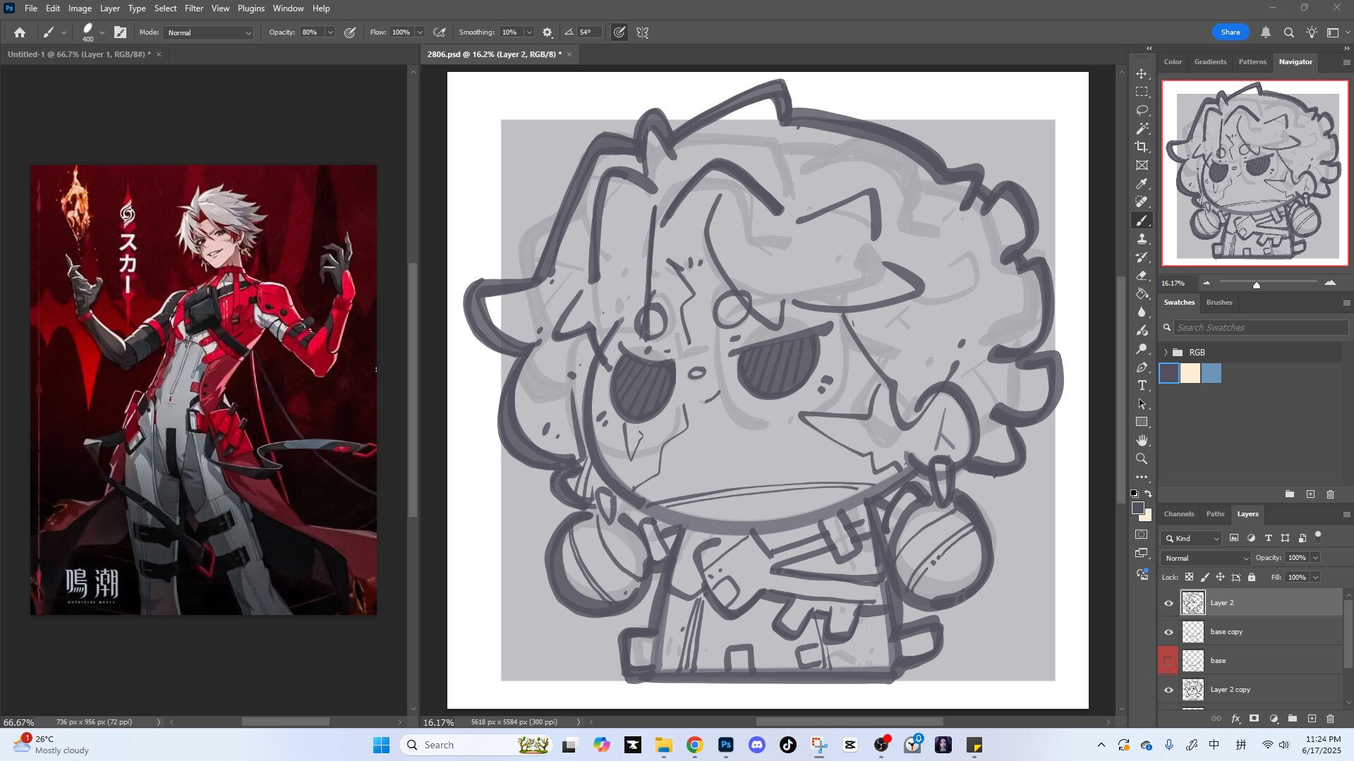Screen dimensions: 1354x761
Task: Open the Filter menu
Action: [193, 8]
